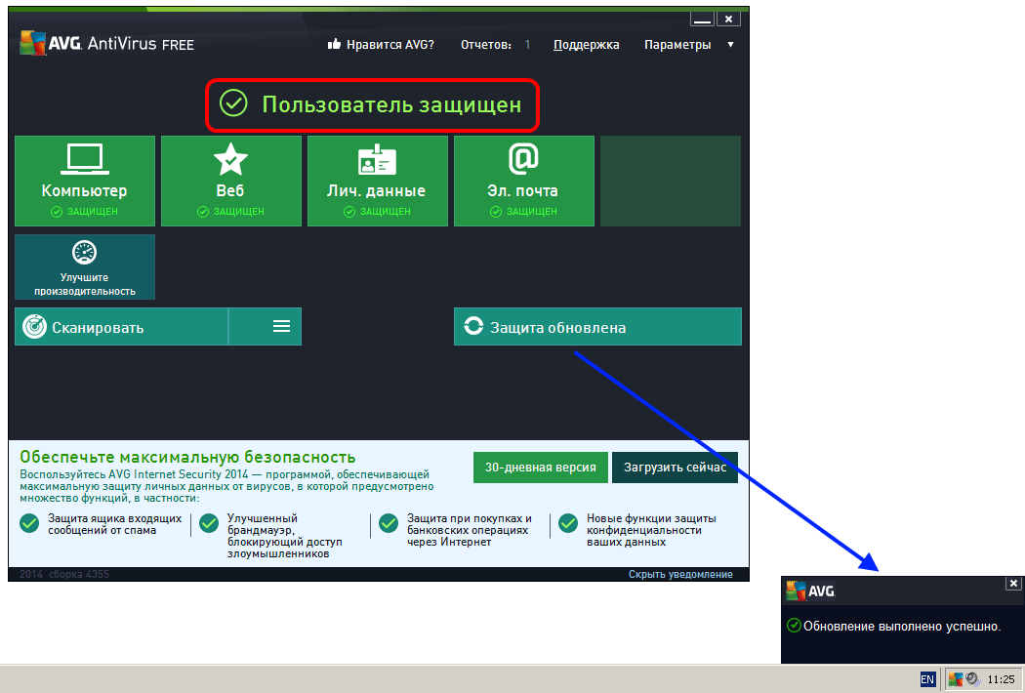Close the AVG update notification popup
Viewport: 1025px width, 693px height.
1013,583
